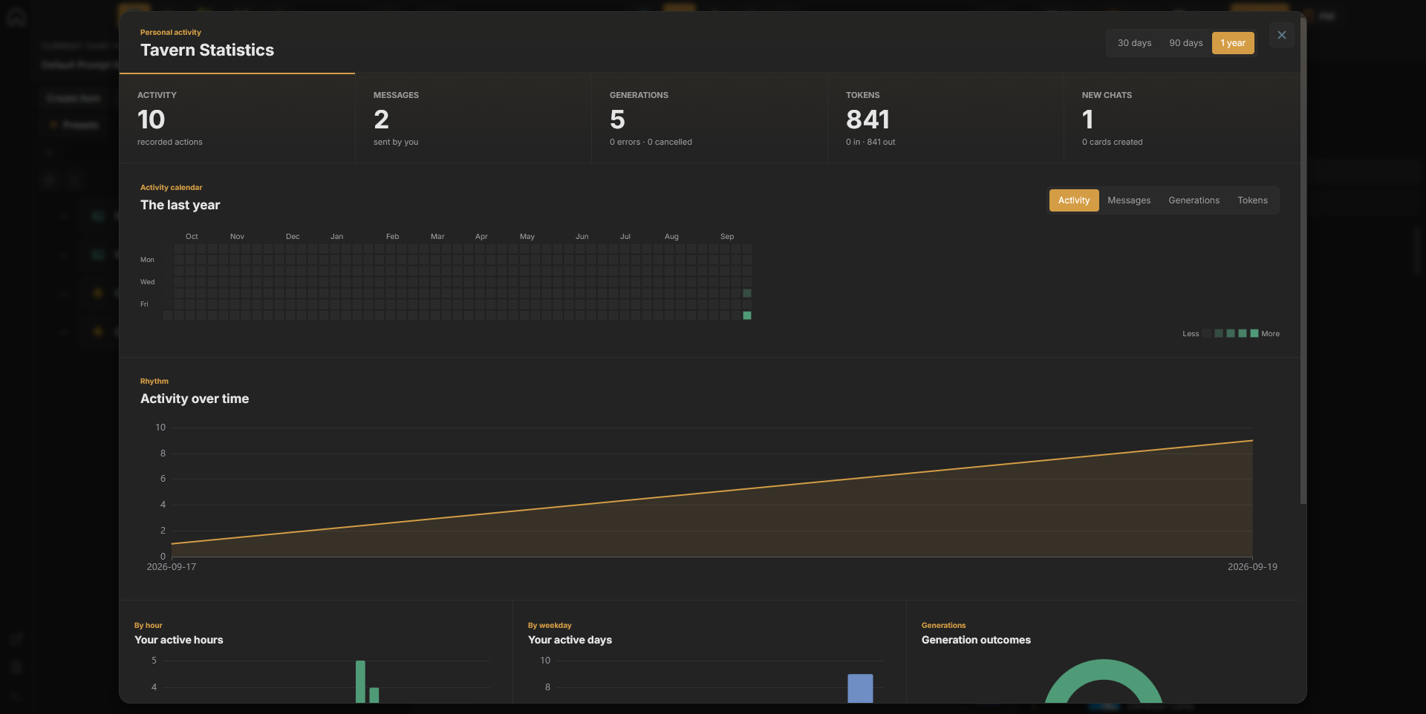Switch the range to 30 days
This screenshot has height=714, width=1426.
(1134, 43)
